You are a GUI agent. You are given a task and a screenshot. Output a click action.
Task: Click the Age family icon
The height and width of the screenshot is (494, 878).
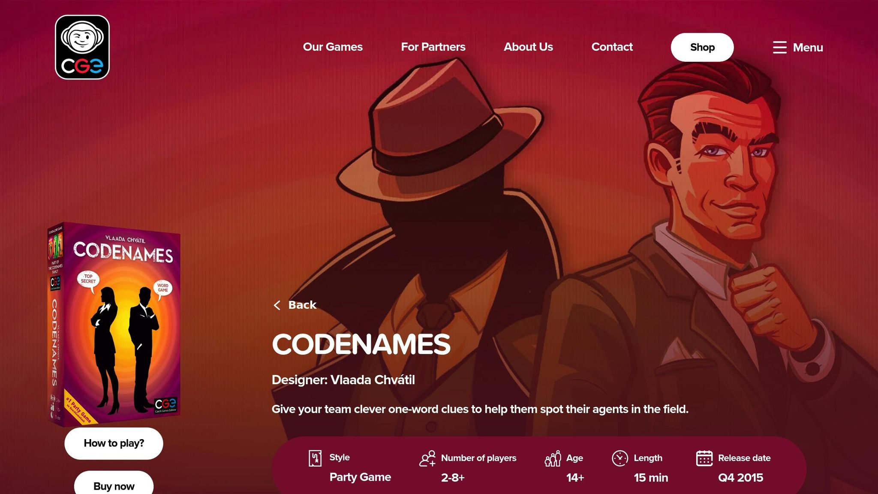[x=553, y=458]
